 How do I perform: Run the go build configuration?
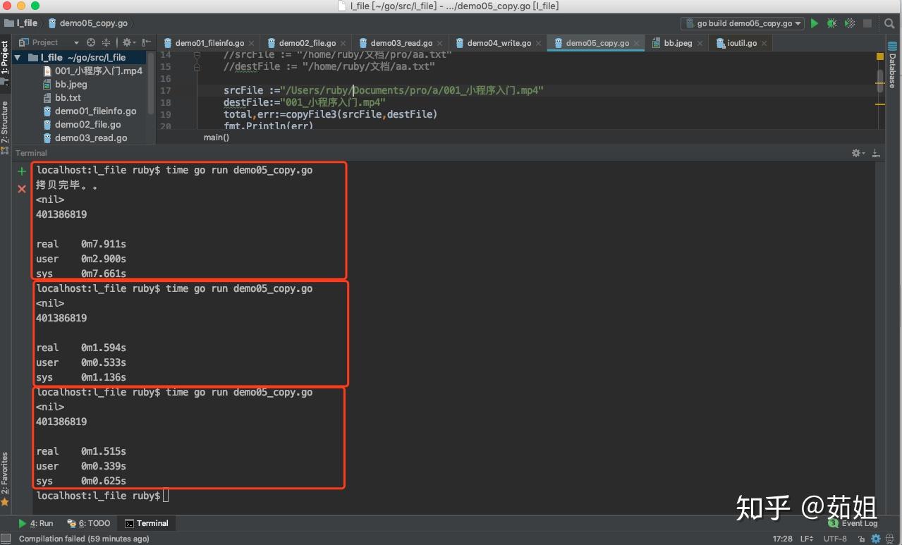(815, 23)
